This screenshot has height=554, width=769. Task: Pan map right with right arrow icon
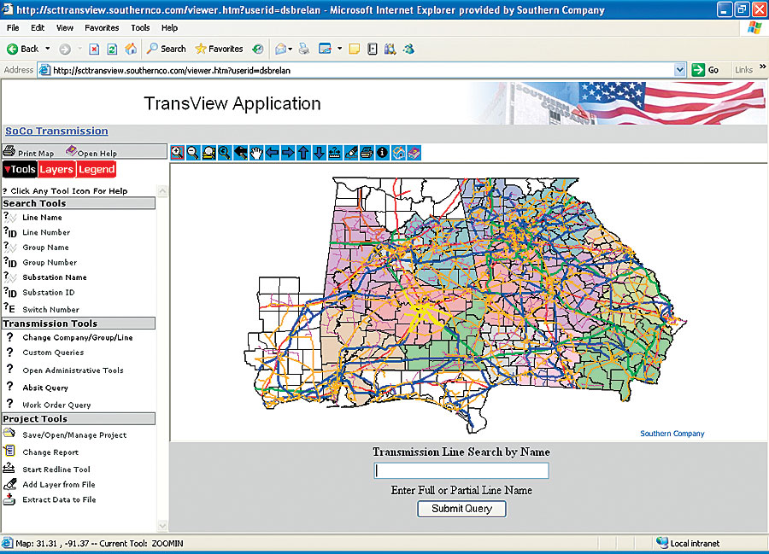click(x=287, y=153)
